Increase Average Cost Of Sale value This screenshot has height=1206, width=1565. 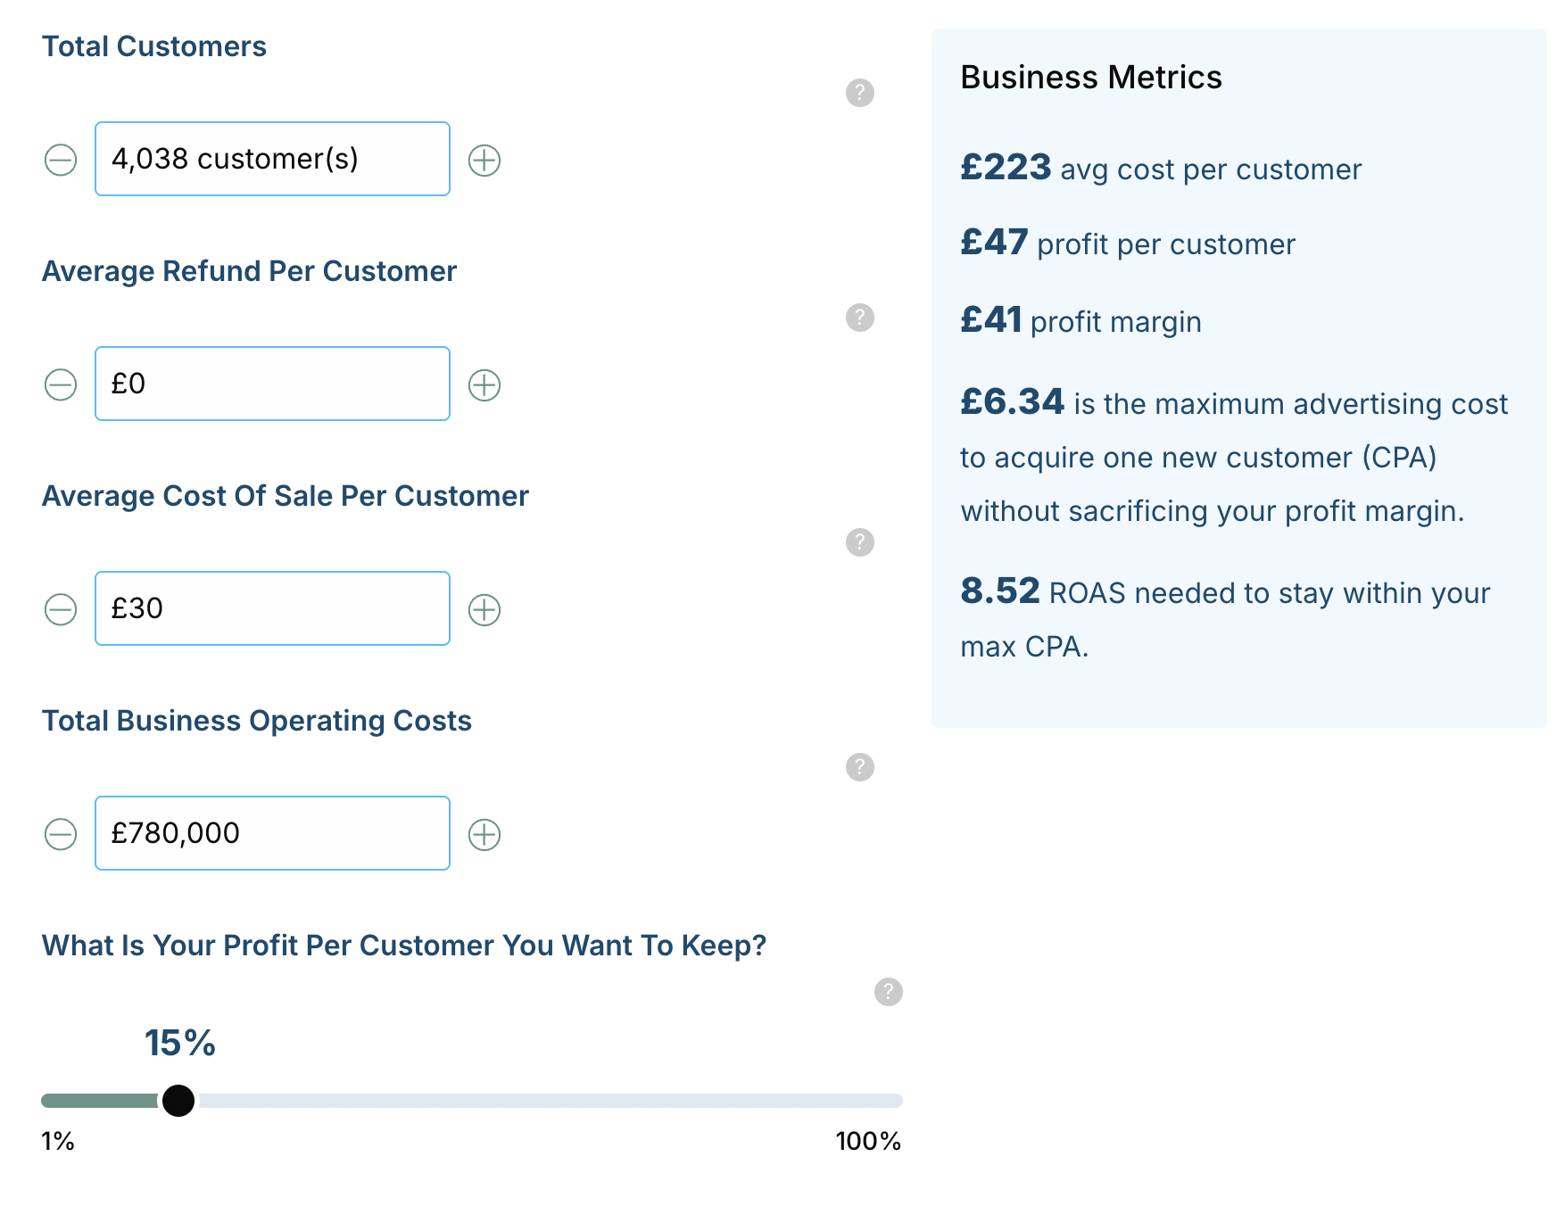coord(484,610)
